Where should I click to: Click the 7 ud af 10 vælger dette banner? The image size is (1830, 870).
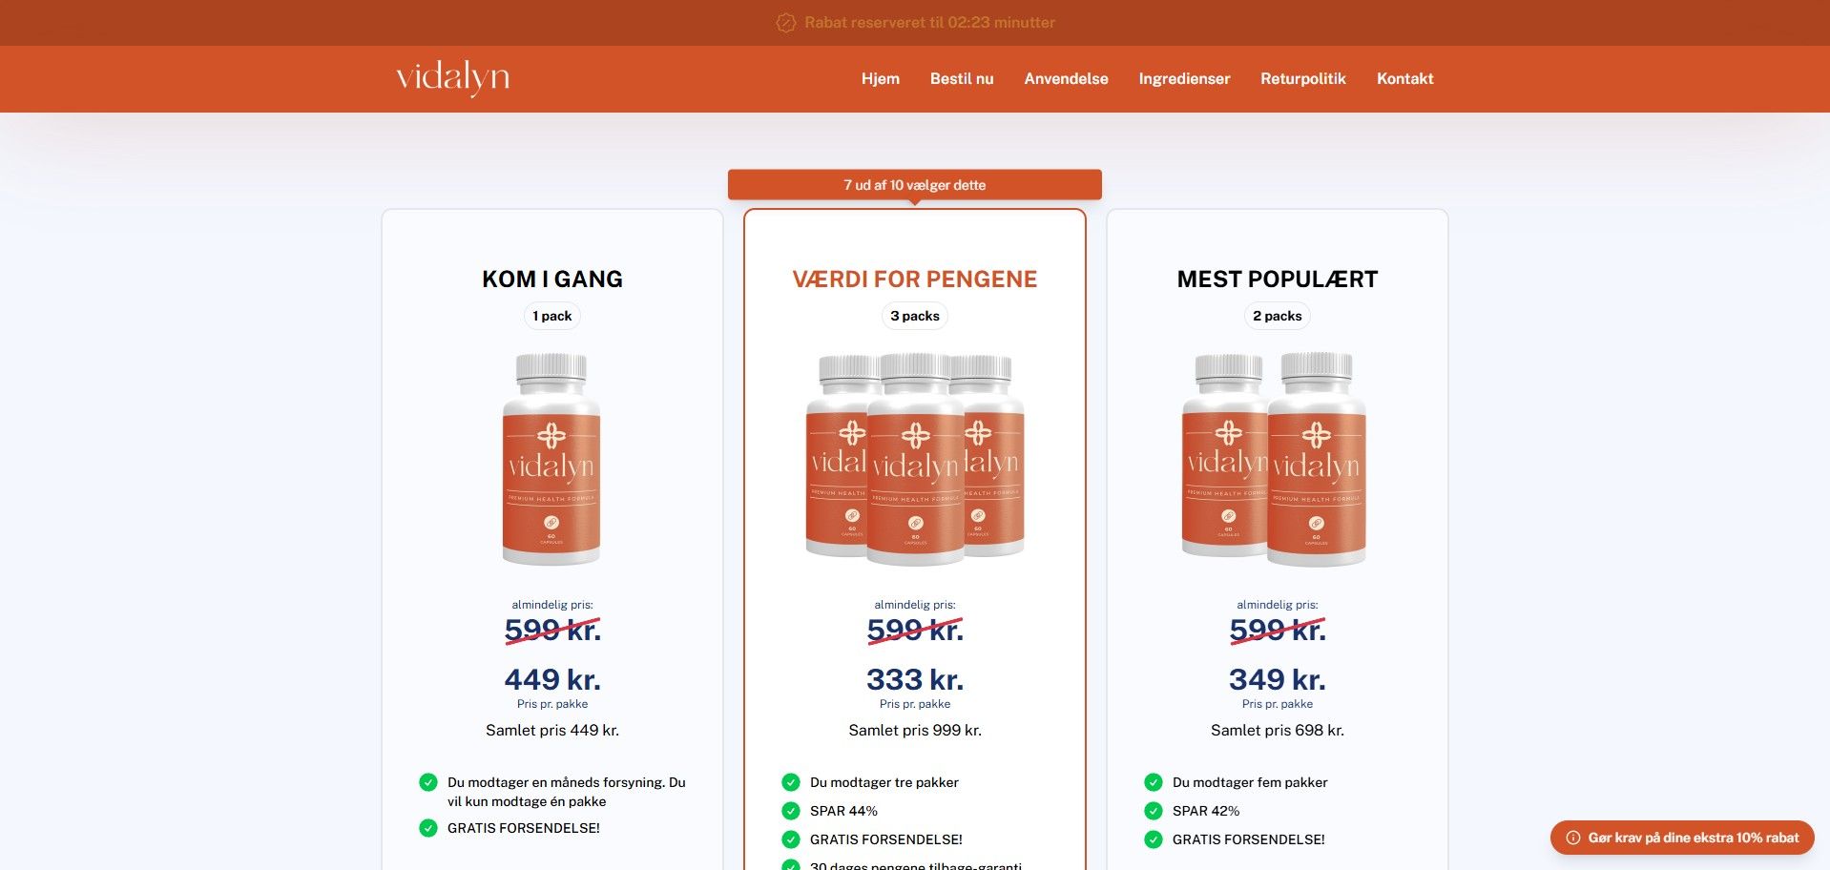tap(914, 184)
